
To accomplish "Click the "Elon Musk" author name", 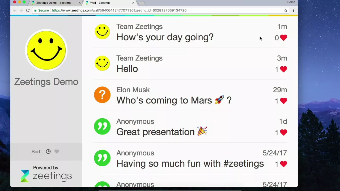I will pos(133,90).
